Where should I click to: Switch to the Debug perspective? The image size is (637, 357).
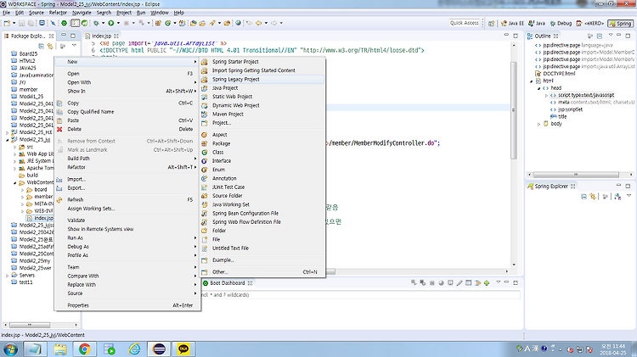point(561,24)
